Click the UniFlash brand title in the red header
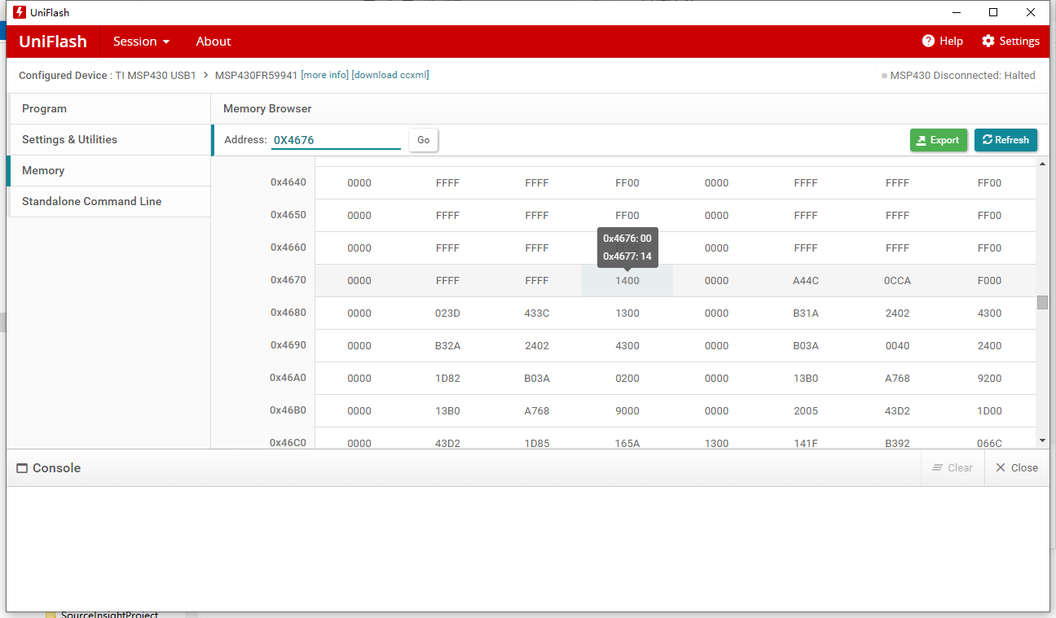The width and height of the screenshot is (1056, 618). (x=53, y=42)
